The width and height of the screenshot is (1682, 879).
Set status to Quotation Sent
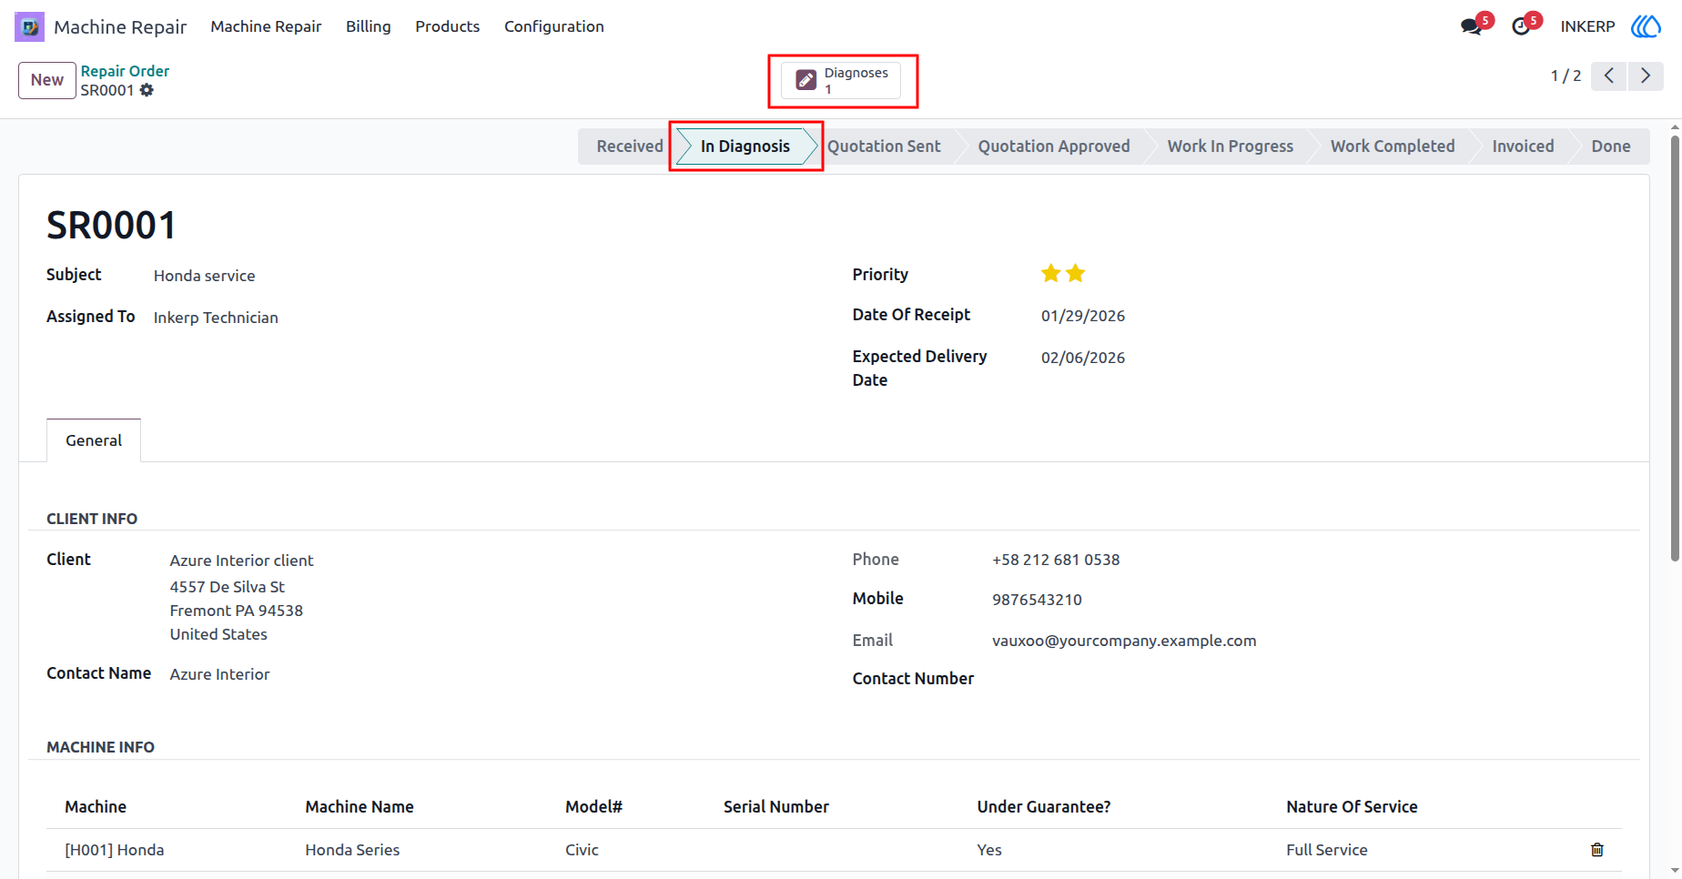pyautogui.click(x=884, y=146)
